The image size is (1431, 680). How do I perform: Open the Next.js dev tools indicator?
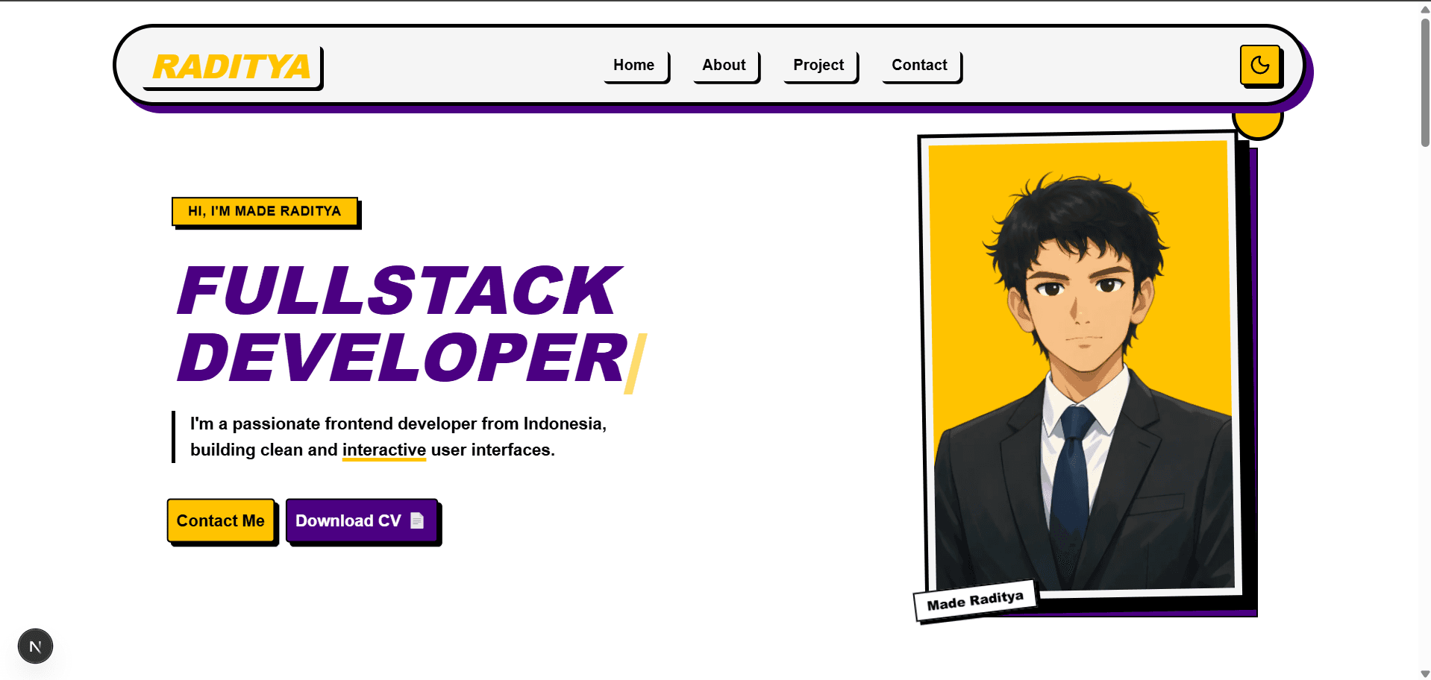point(35,646)
